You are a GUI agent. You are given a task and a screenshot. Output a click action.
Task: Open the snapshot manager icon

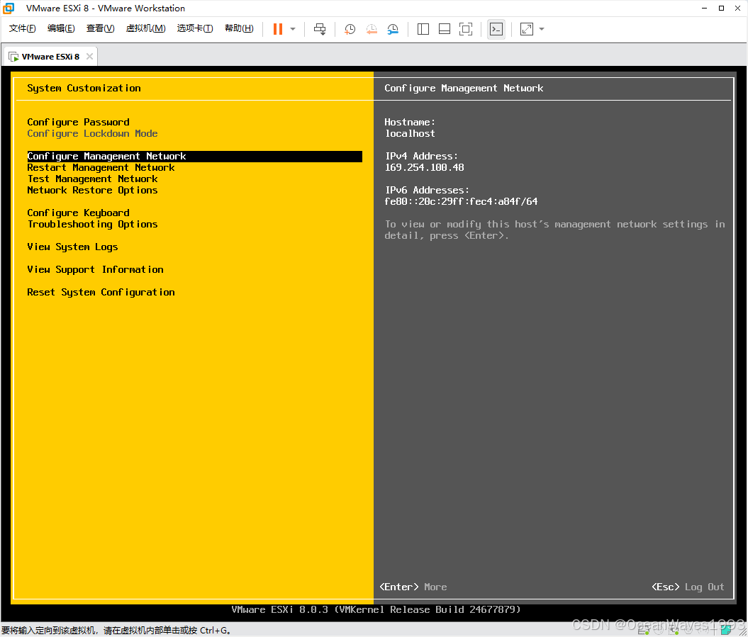[x=393, y=29]
